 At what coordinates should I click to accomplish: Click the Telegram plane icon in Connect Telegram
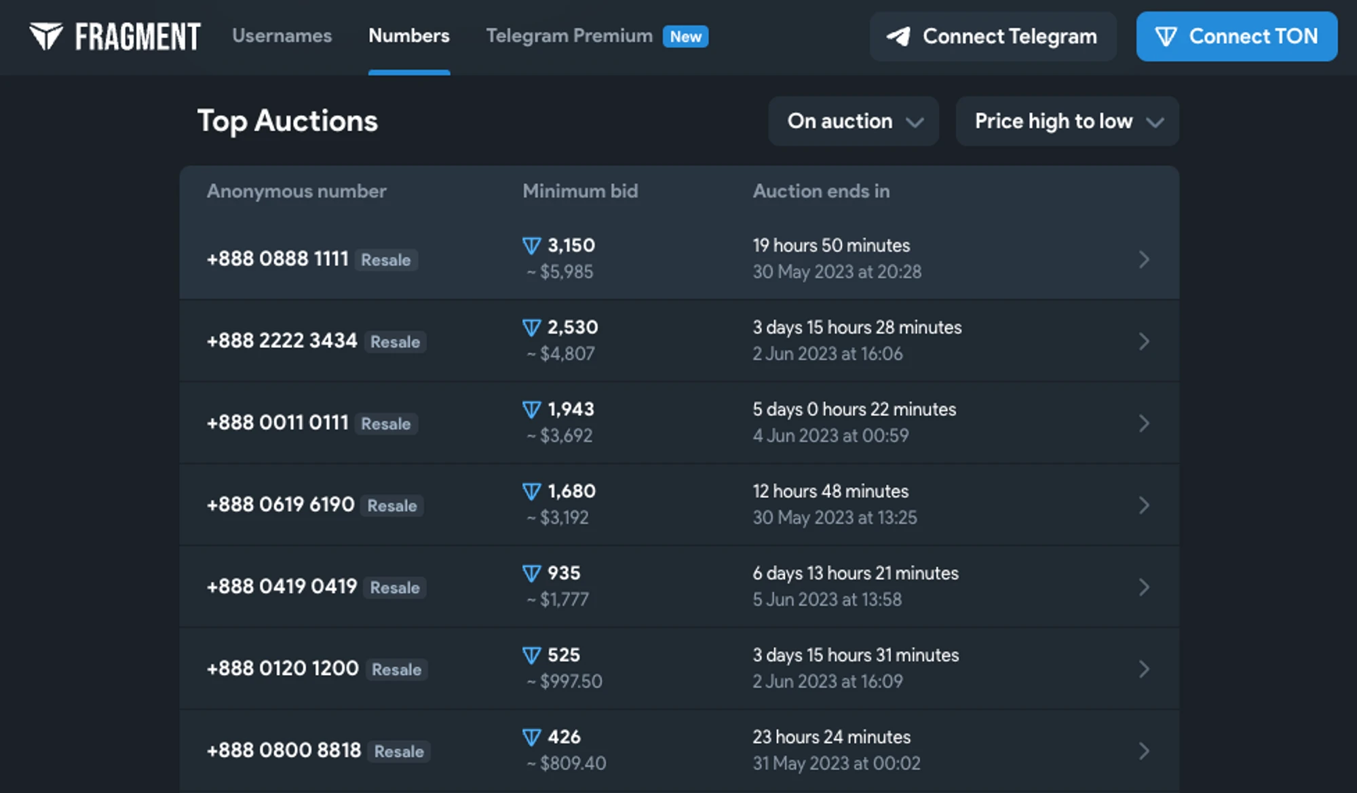[898, 37]
